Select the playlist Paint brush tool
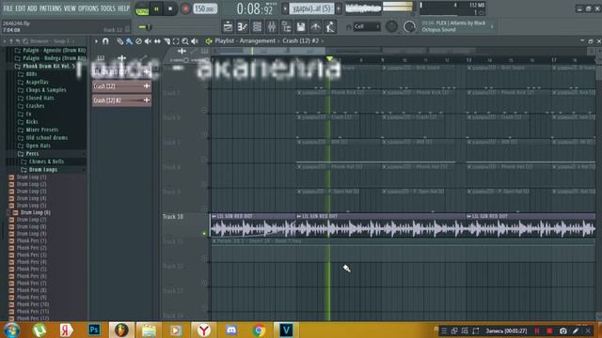 point(129,41)
